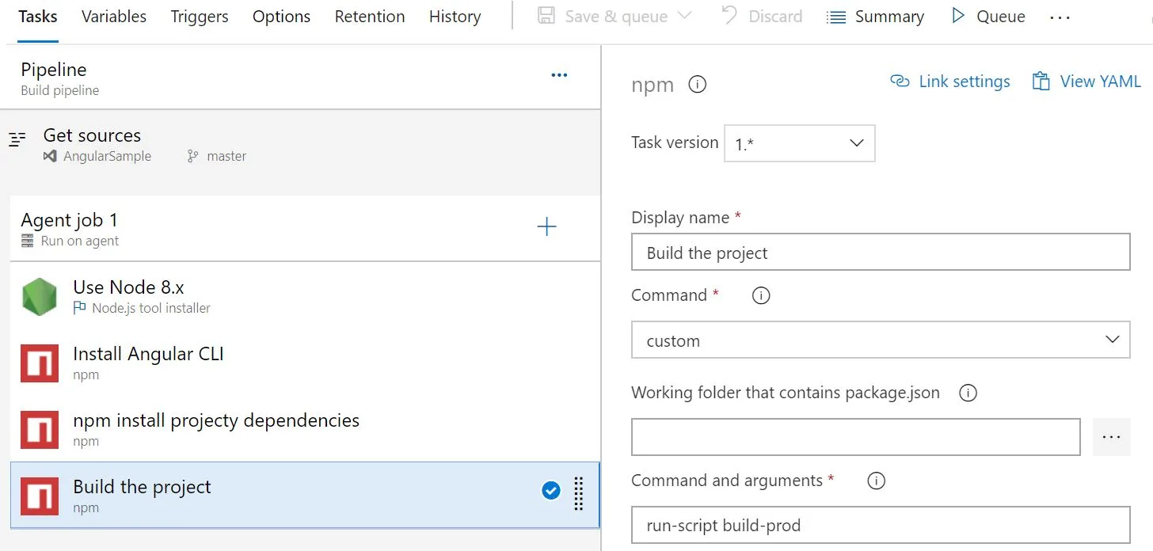Click the Command field info icon

[x=761, y=295]
